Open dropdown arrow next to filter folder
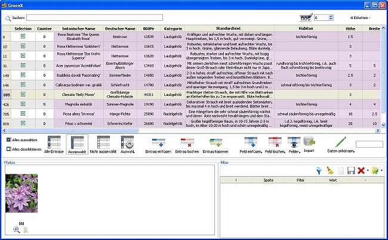This screenshot has height=240, width=388. [381, 170]
